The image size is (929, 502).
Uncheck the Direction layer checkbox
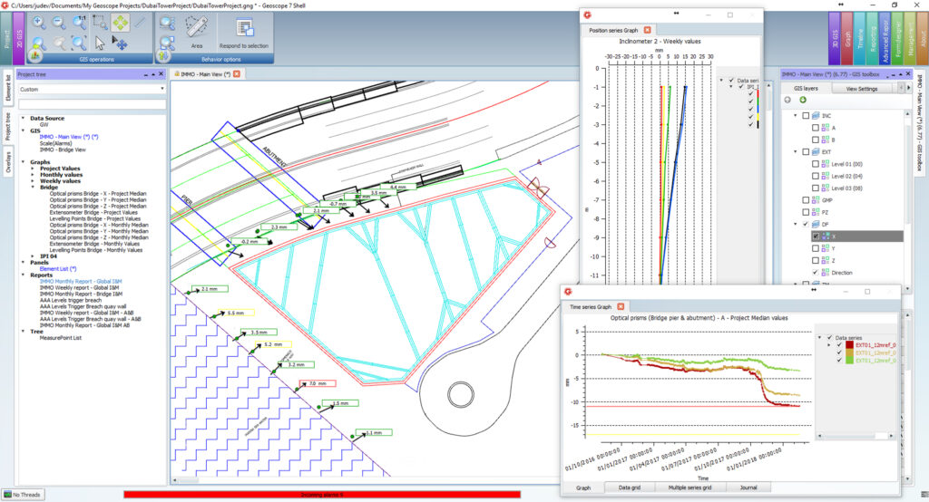tap(814, 272)
